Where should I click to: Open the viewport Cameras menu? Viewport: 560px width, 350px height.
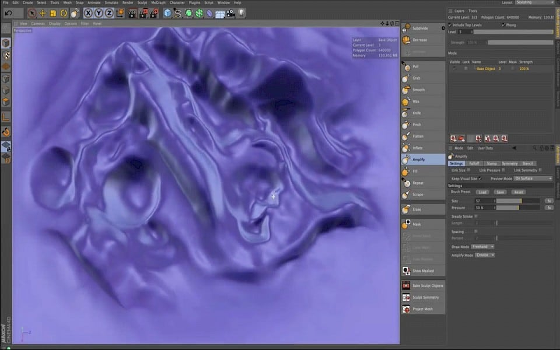click(x=38, y=23)
